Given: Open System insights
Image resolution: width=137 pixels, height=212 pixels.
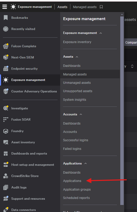Looking at the screenshot, I should click(x=75, y=100).
